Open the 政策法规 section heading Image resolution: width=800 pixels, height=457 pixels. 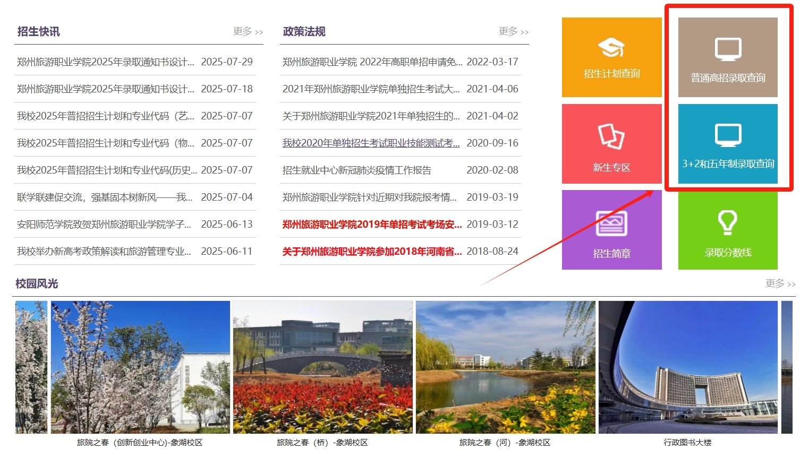304,32
